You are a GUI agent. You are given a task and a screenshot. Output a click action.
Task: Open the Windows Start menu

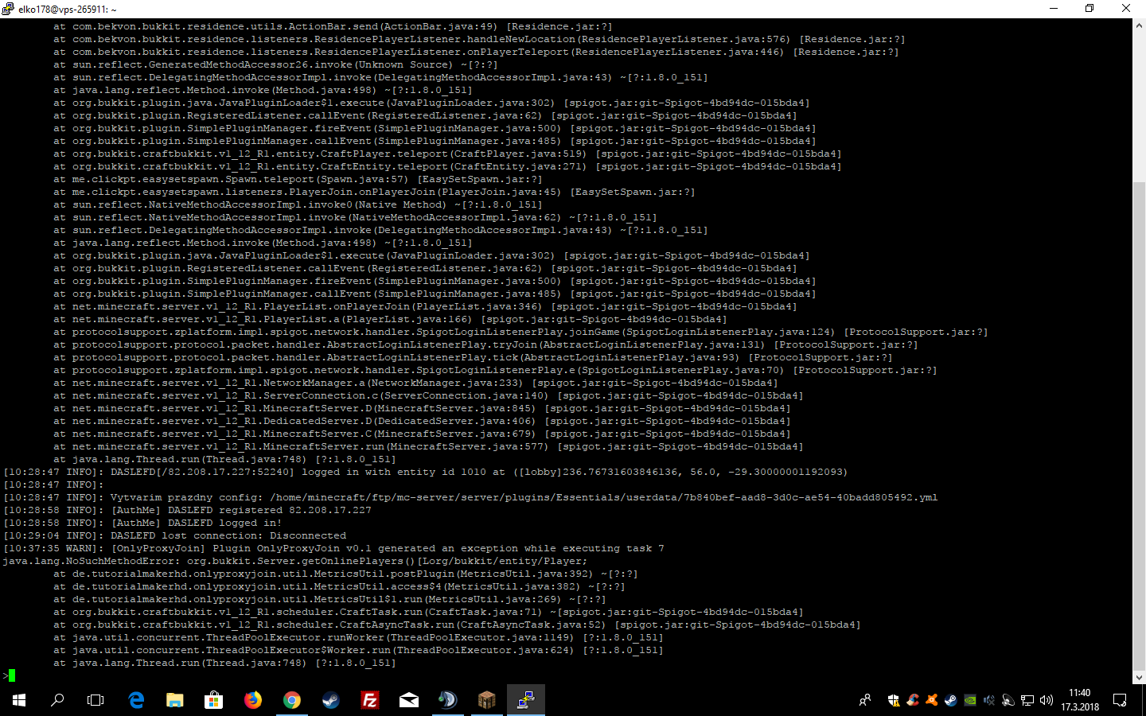point(19,700)
